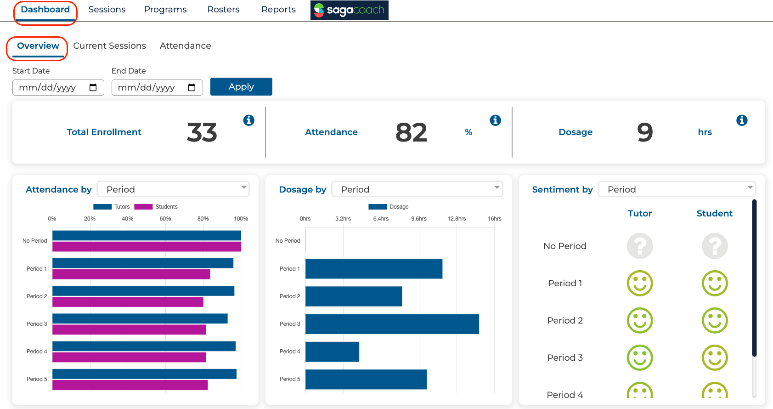Click the sagacoach logo

[x=350, y=10]
